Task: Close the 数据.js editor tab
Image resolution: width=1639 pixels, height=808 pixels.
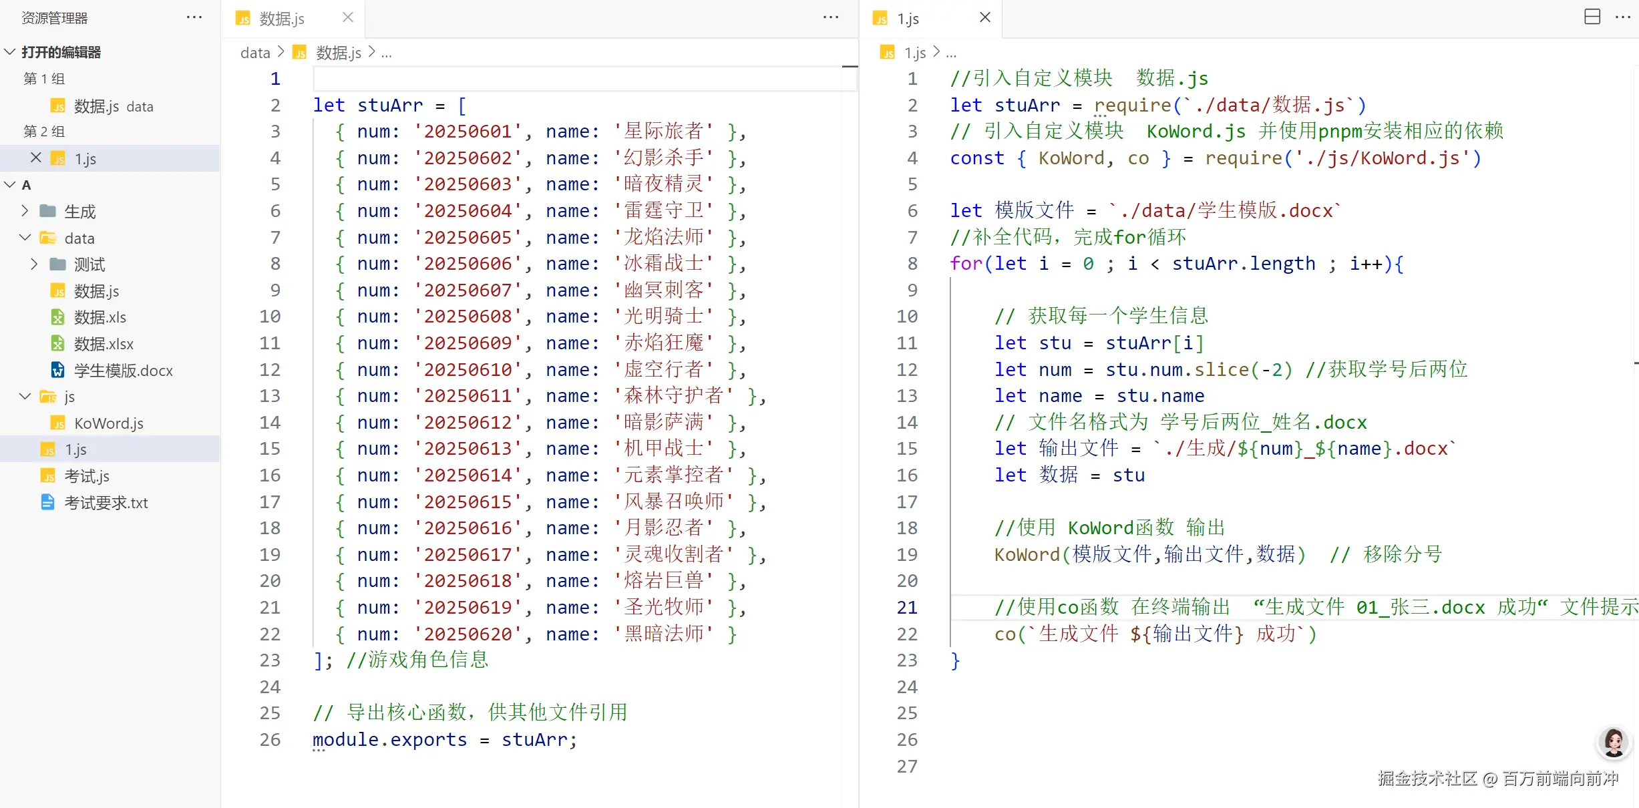Action: pyautogui.click(x=348, y=17)
